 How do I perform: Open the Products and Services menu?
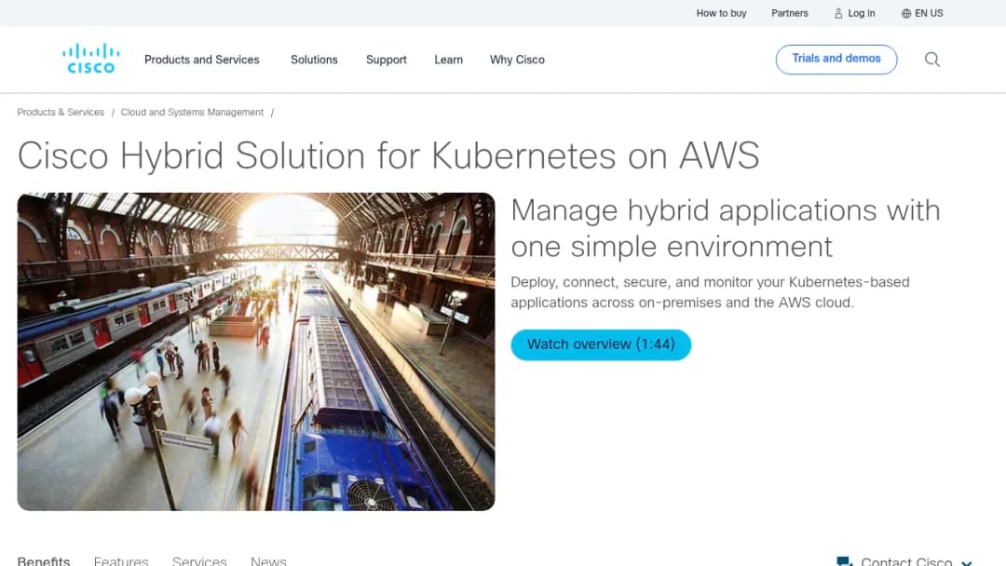[201, 60]
